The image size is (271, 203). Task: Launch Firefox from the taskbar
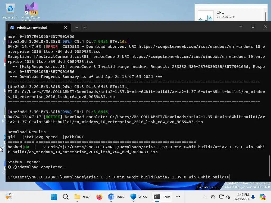[x=99, y=197]
